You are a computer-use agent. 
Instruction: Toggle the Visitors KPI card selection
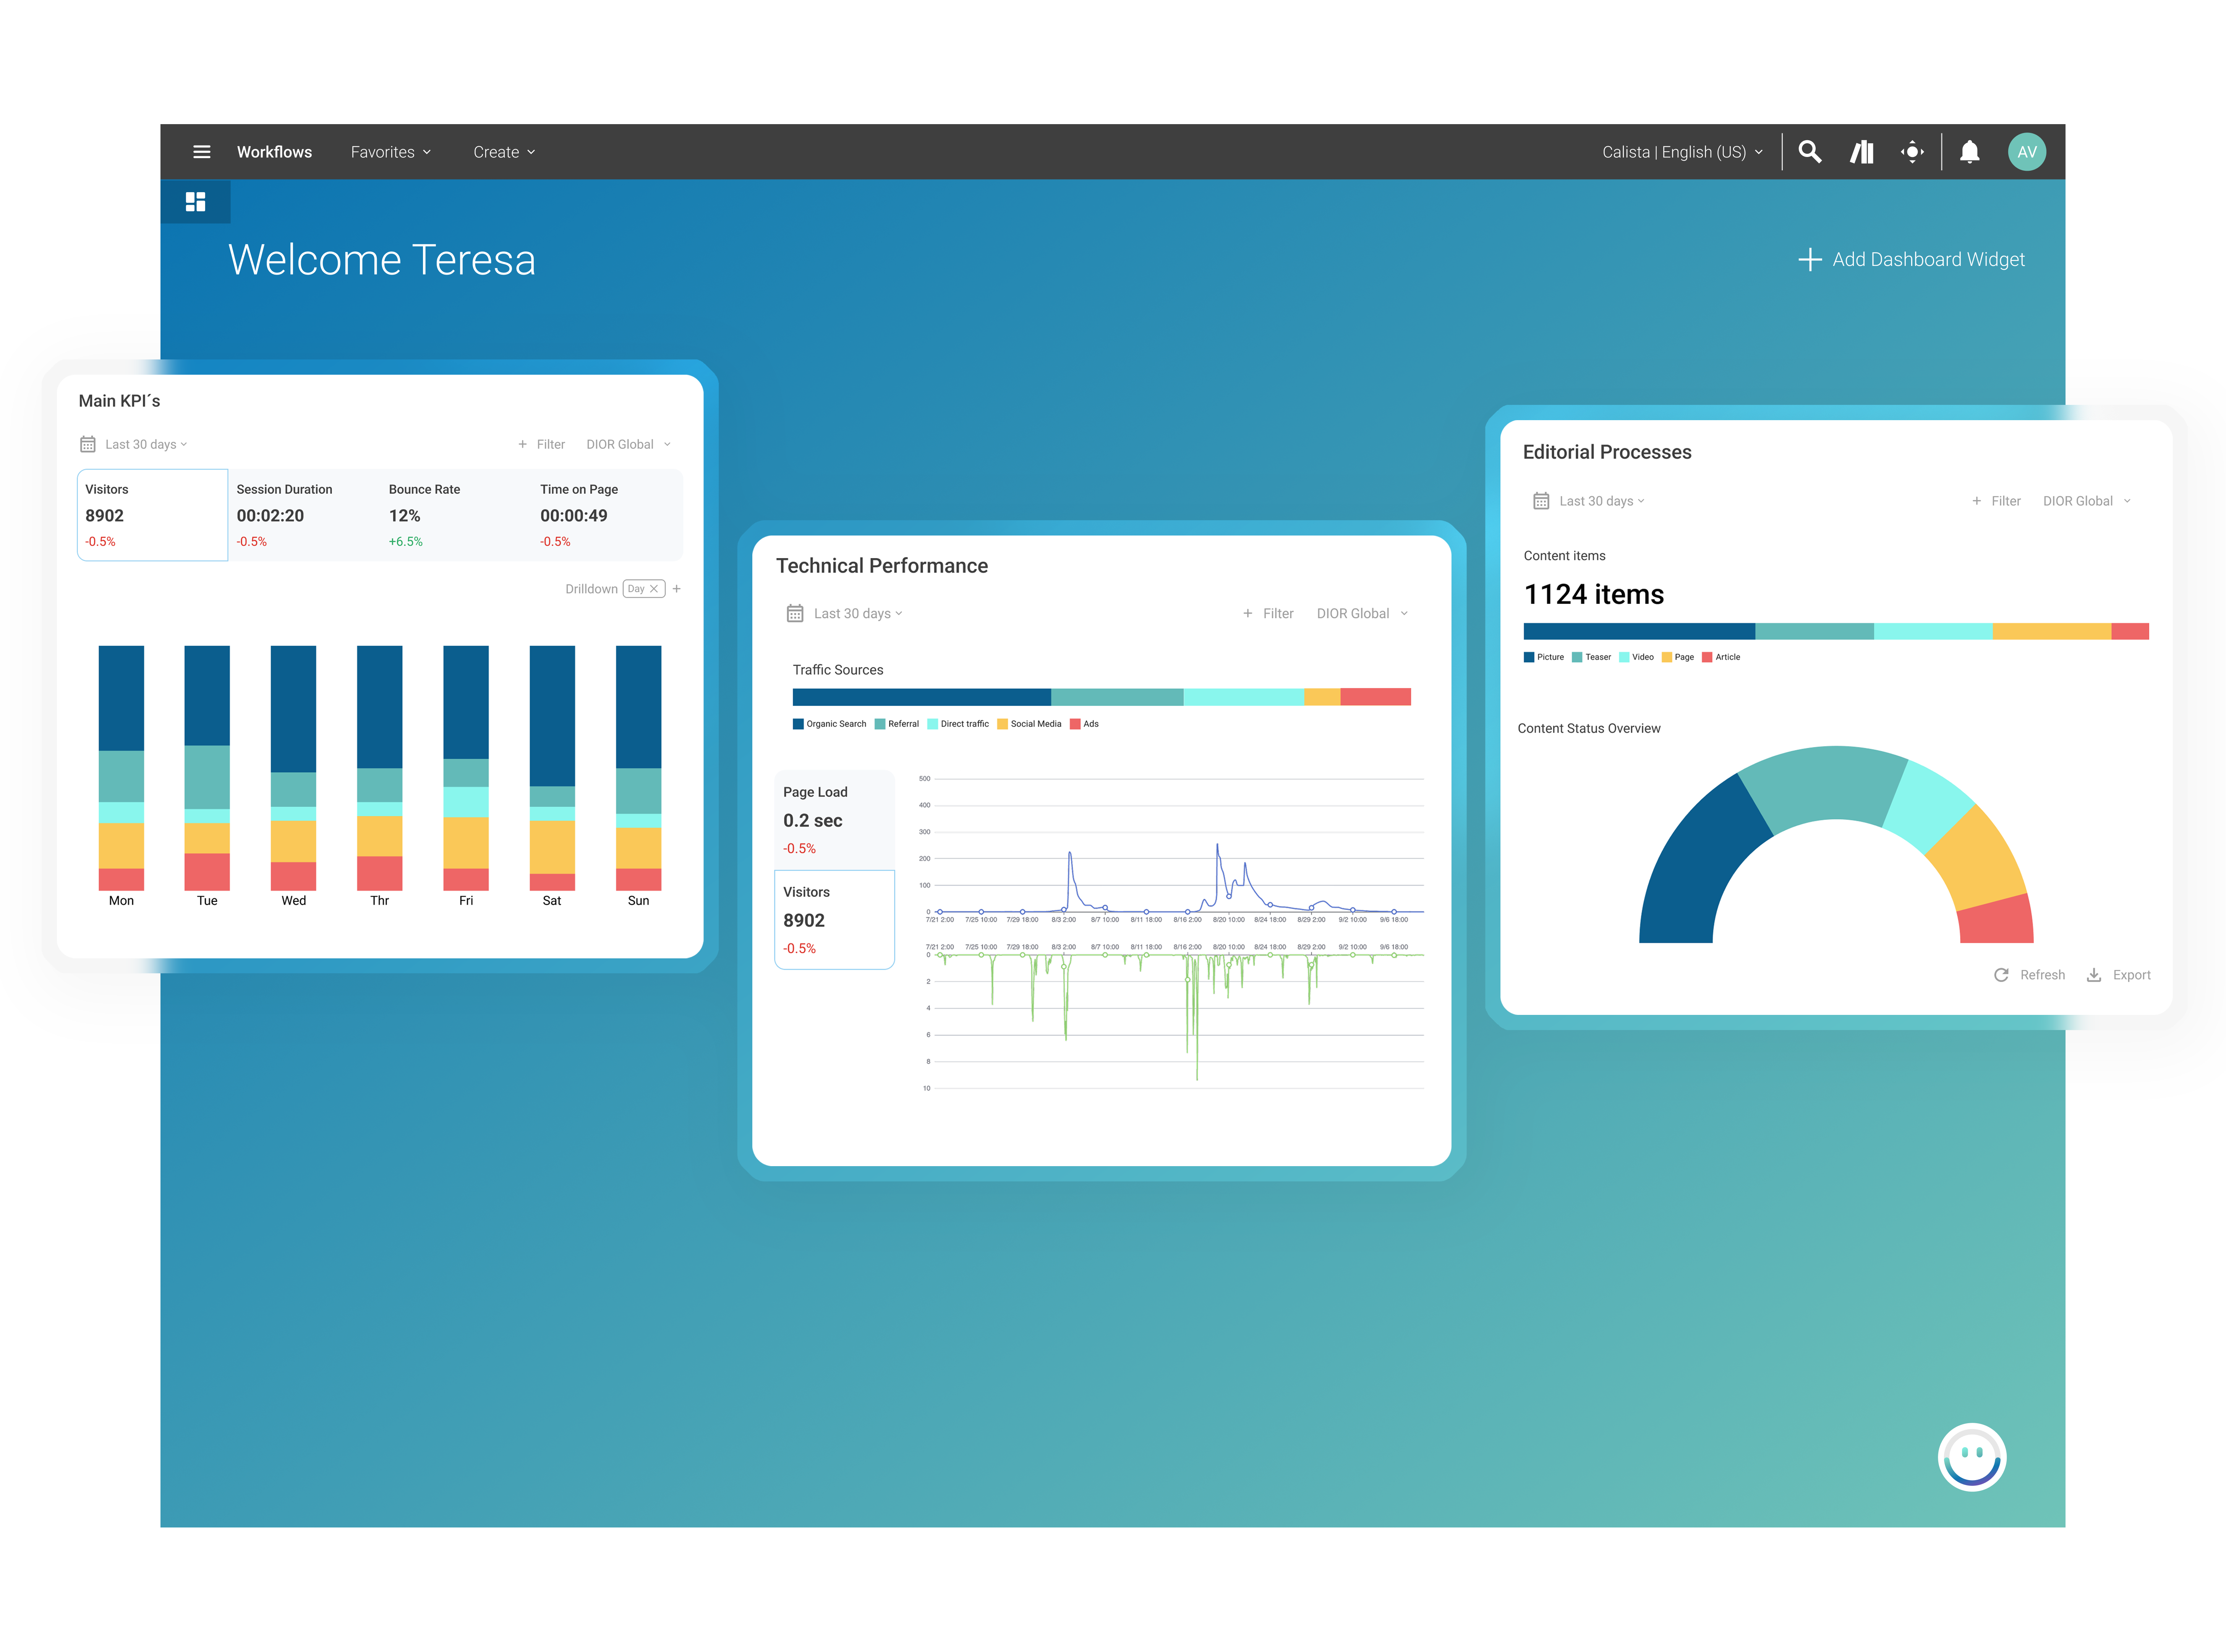pyautogui.click(x=152, y=514)
